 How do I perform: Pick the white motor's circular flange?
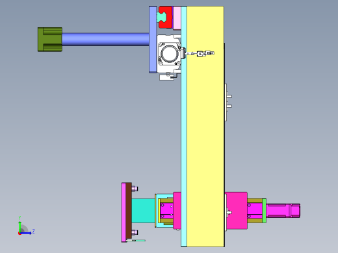pos(169,54)
